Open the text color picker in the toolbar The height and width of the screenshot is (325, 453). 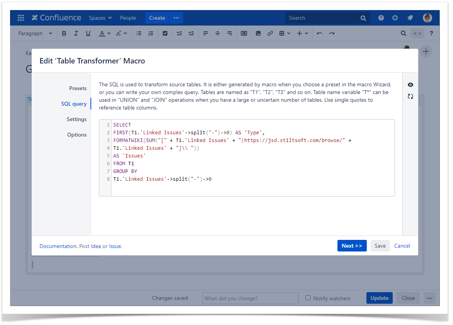tap(104, 34)
